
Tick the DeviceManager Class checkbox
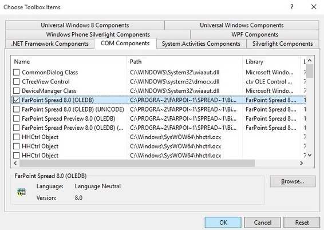[17, 91]
